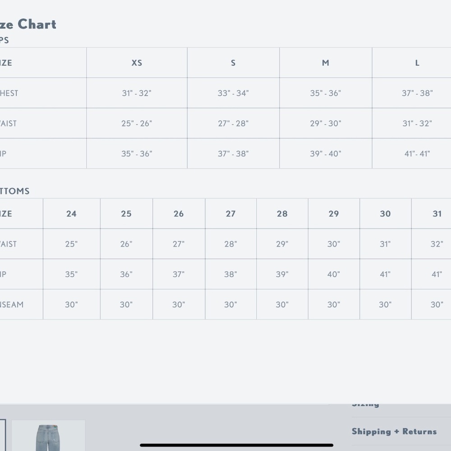Click size 27 column header
The width and height of the screenshot is (451, 451).
coord(230,214)
